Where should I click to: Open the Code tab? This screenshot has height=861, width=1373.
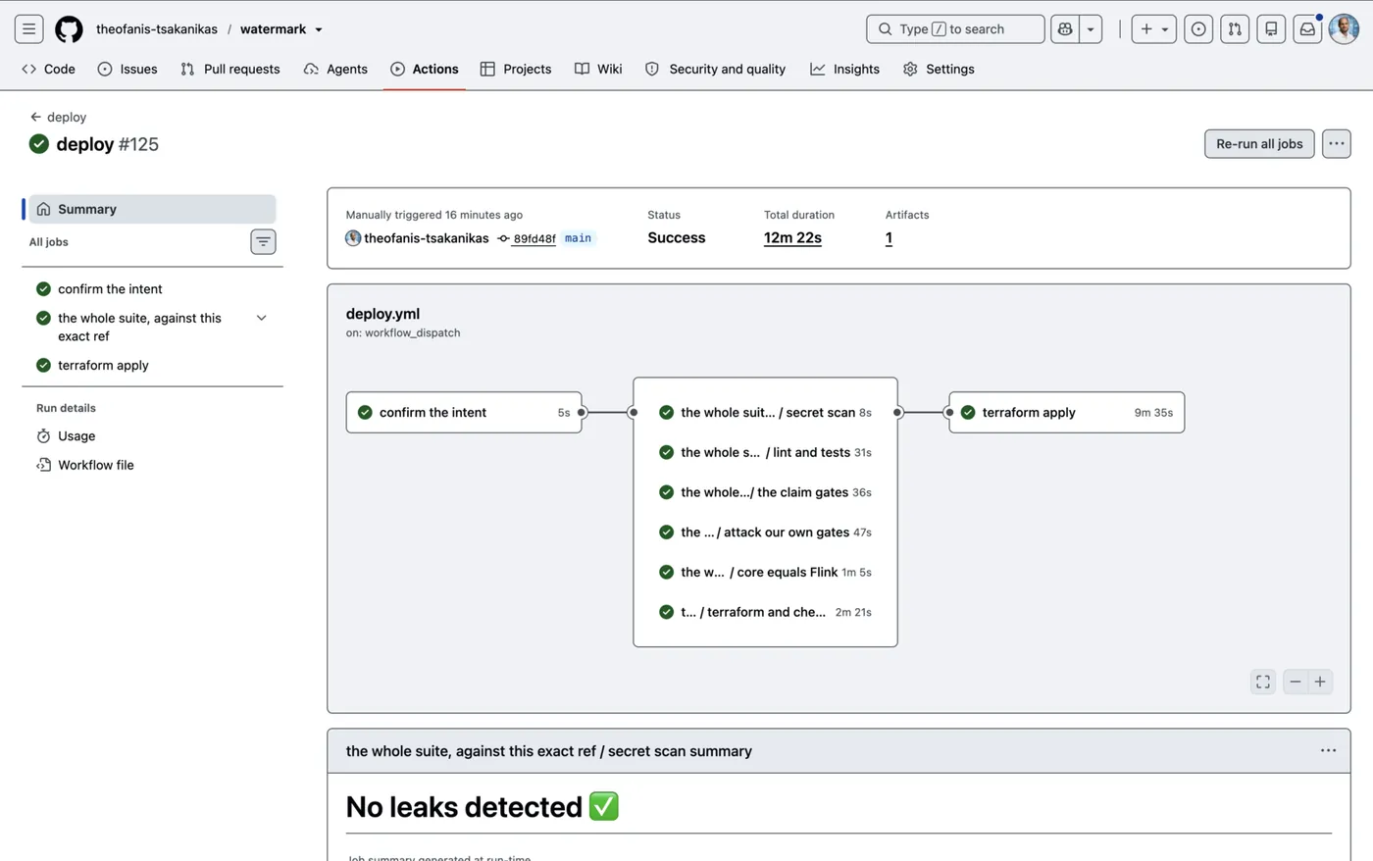pos(48,69)
